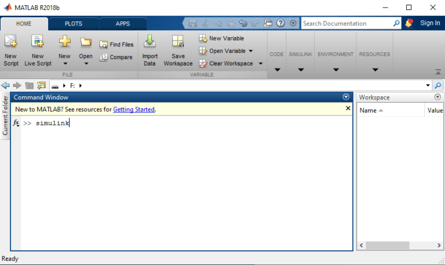
Task: Click Open Variable
Action: pos(222,51)
